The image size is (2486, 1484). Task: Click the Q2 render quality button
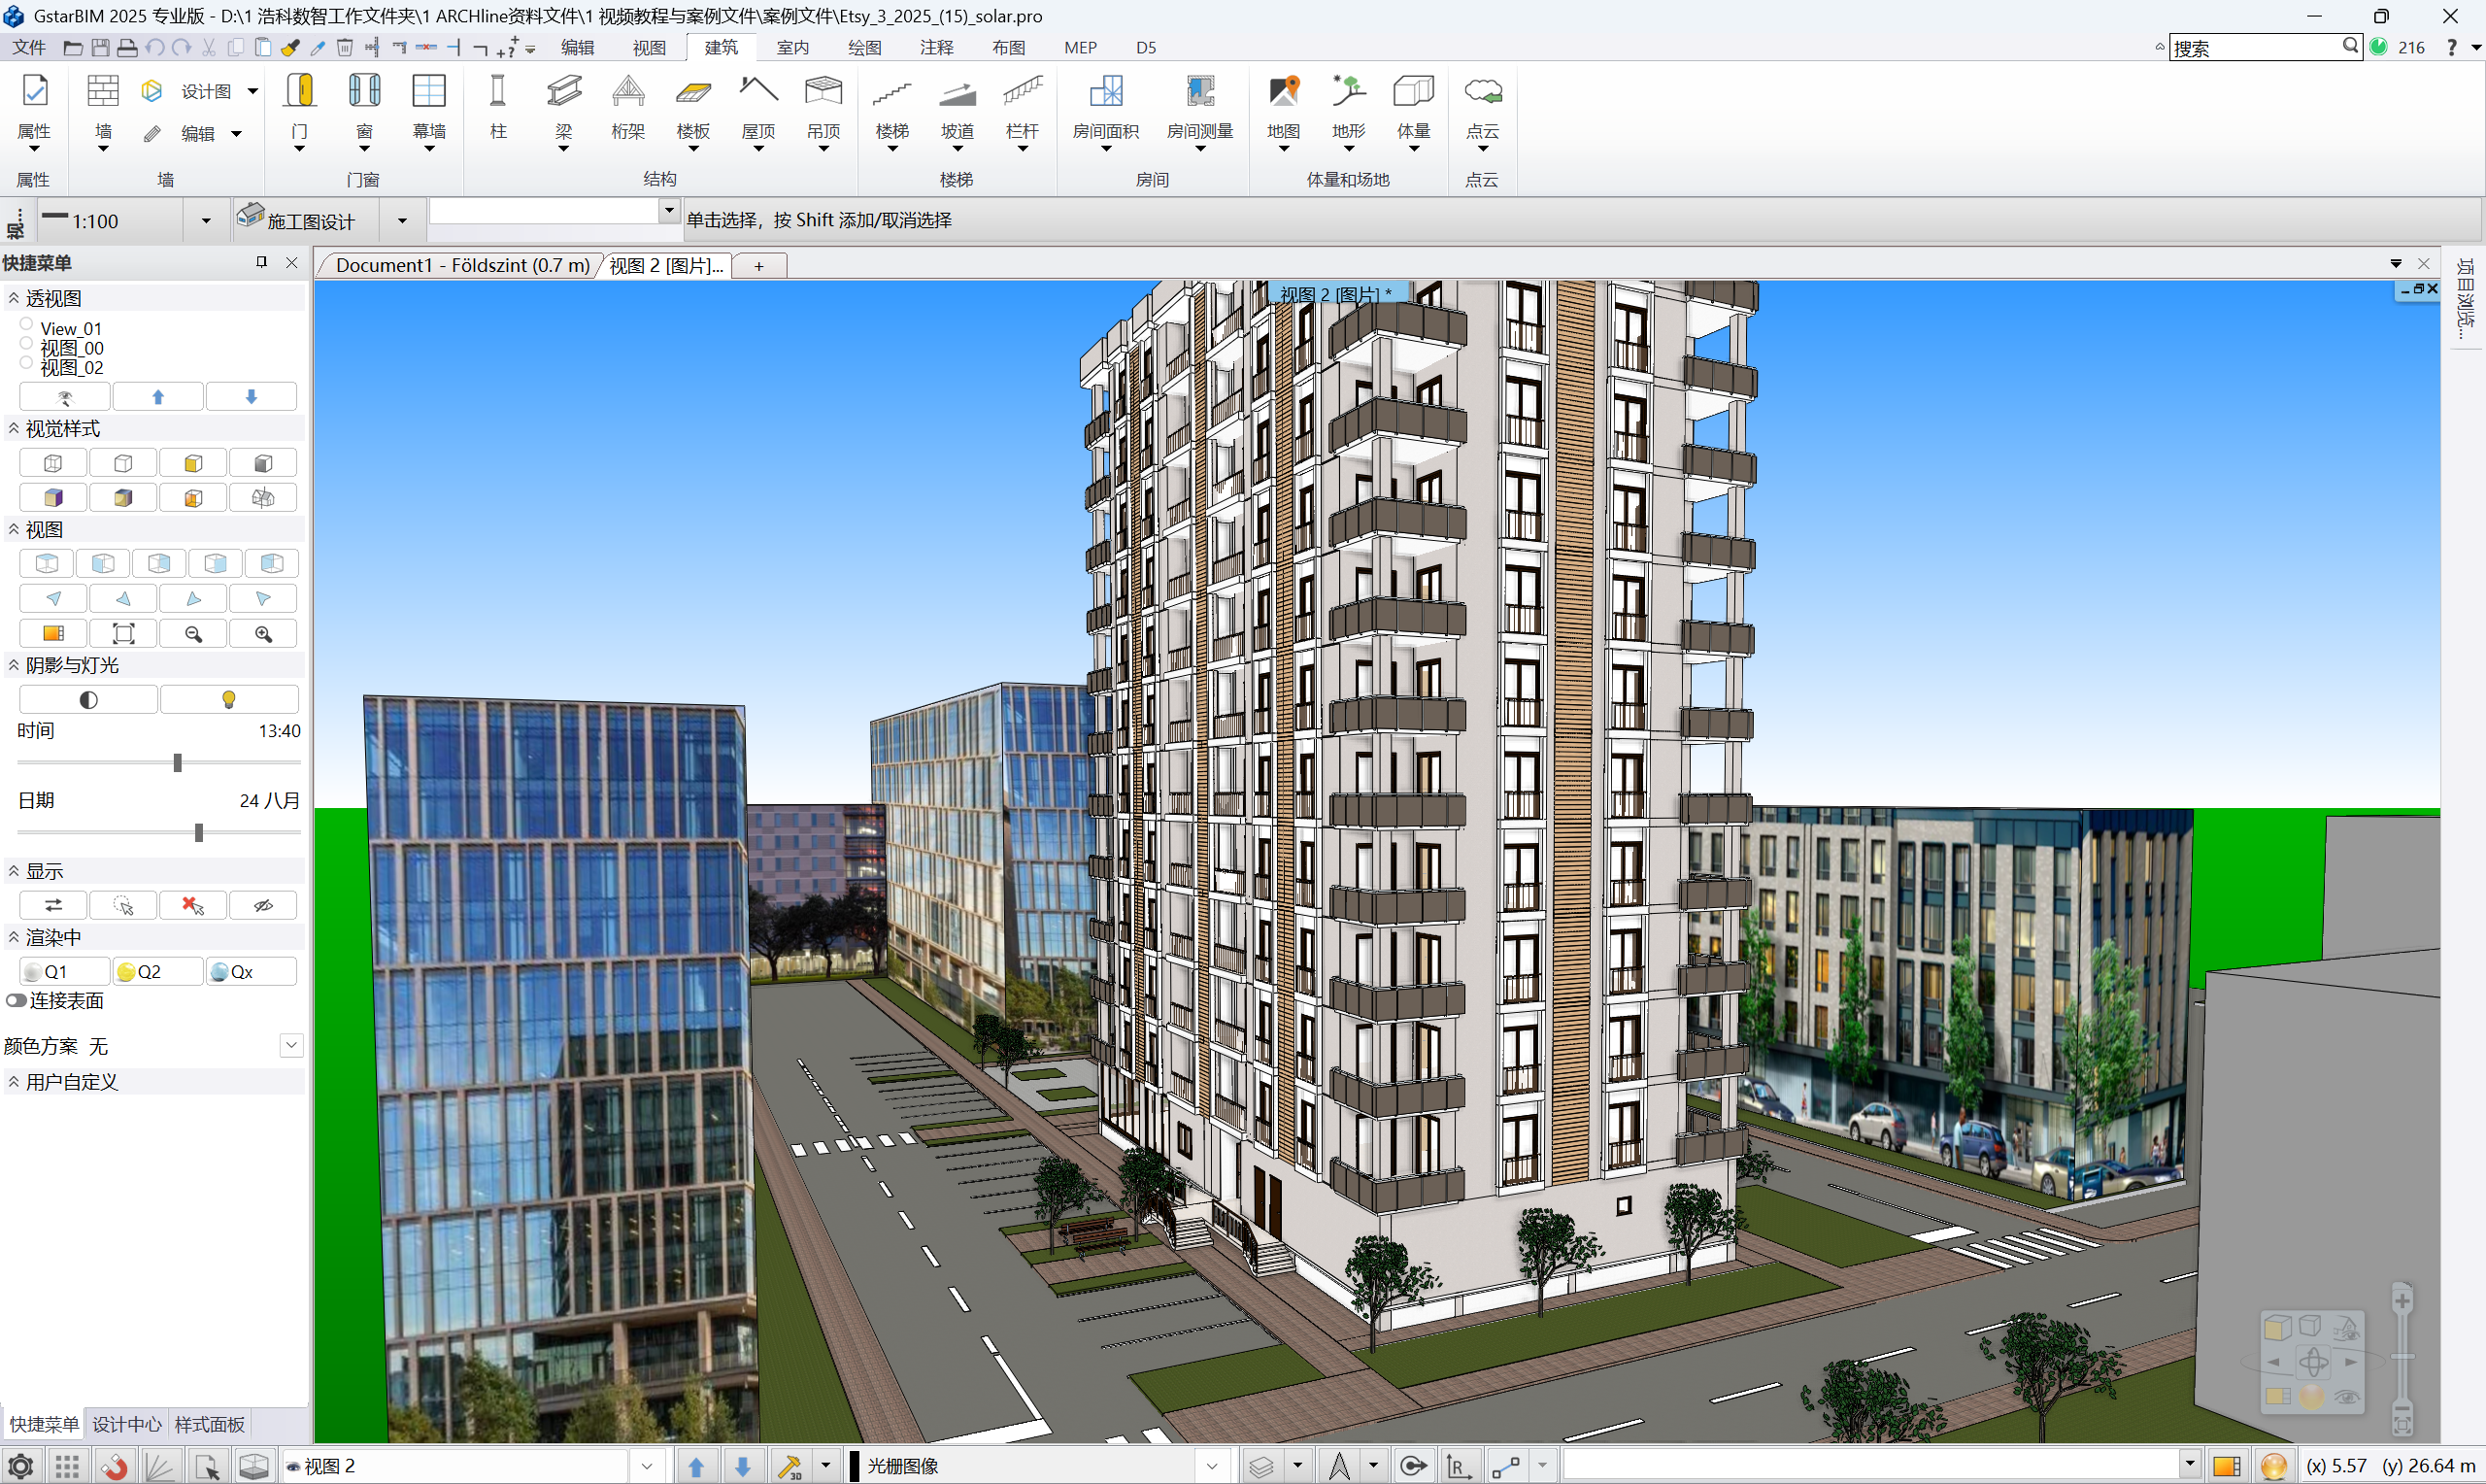(158, 972)
